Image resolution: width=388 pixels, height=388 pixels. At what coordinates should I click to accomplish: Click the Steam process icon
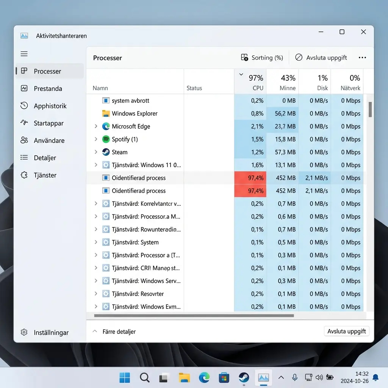pyautogui.click(x=106, y=152)
